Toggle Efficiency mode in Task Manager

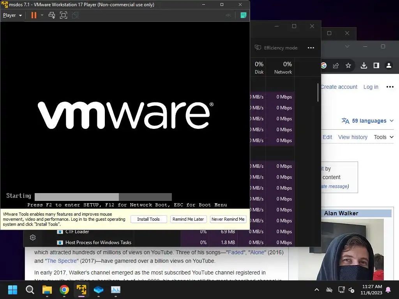point(276,48)
